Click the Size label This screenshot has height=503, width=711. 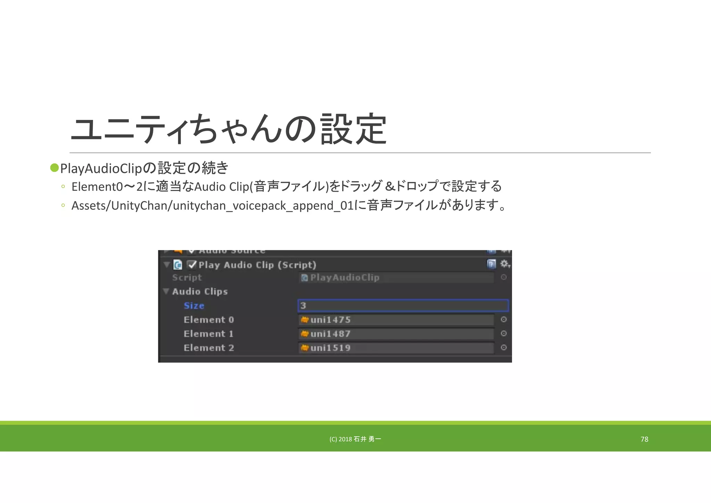194,306
